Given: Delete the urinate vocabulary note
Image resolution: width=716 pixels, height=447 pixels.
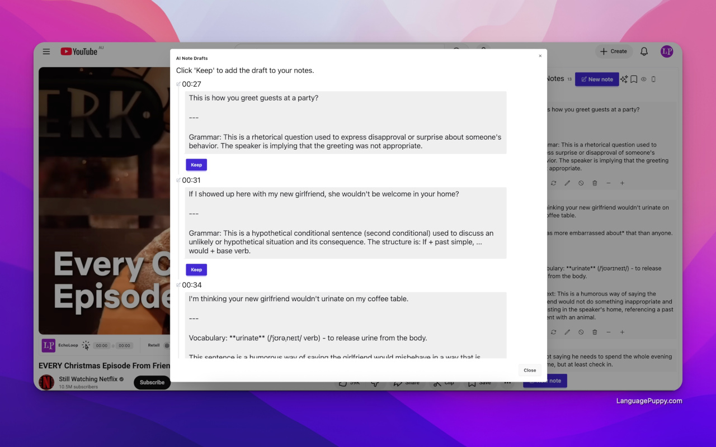Looking at the screenshot, I should pos(595,332).
